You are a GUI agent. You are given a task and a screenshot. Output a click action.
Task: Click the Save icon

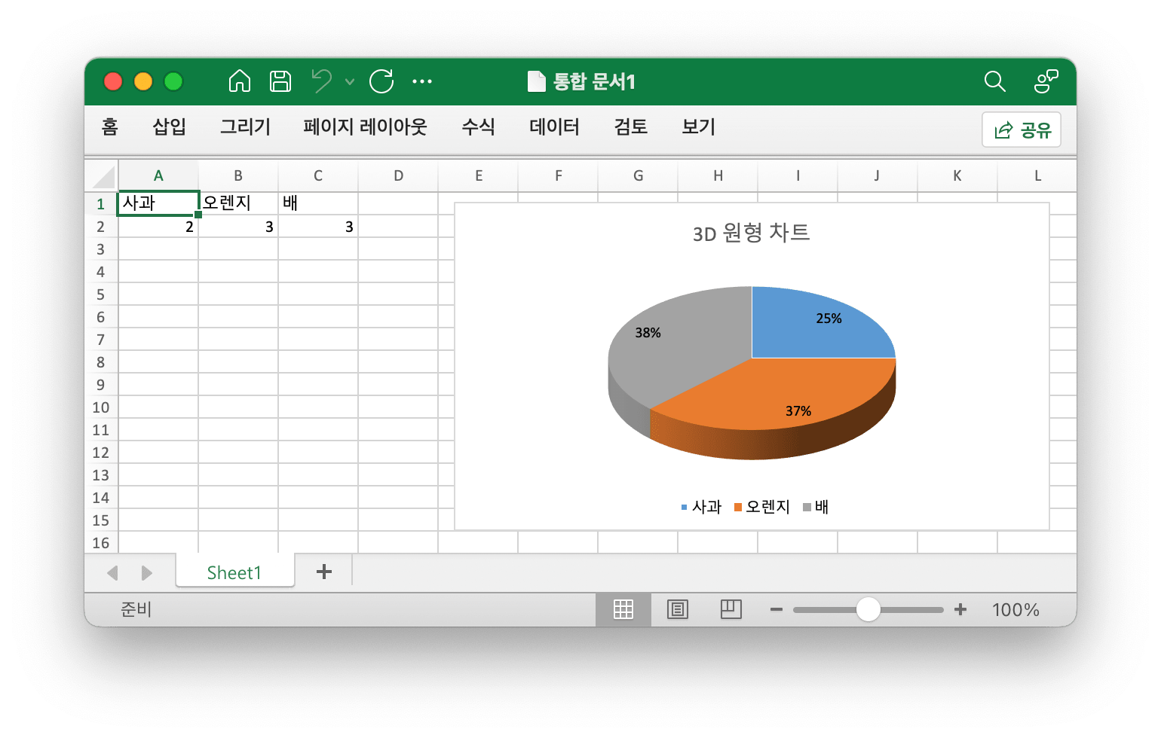tap(280, 81)
